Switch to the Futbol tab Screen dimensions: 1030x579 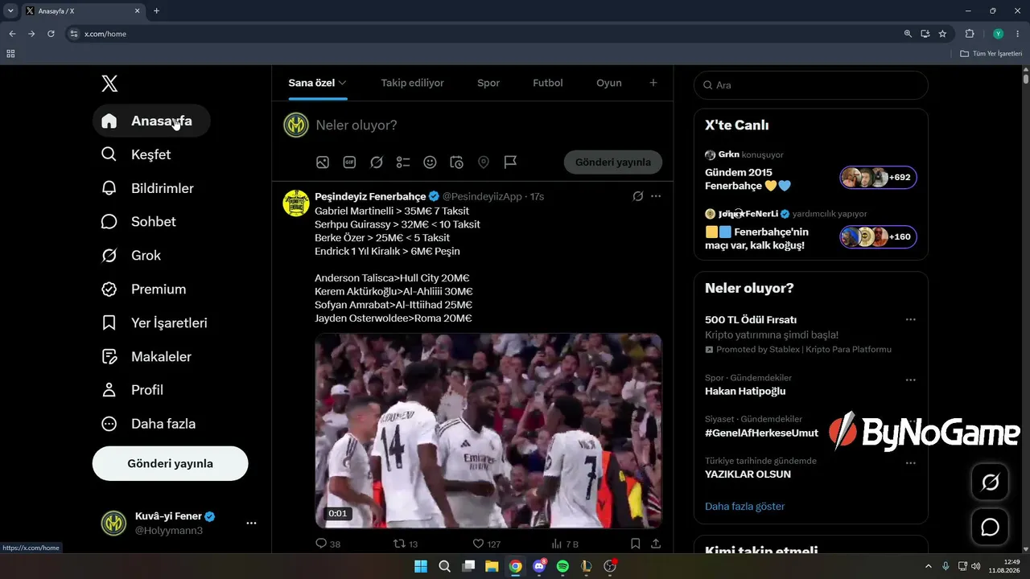548,83
